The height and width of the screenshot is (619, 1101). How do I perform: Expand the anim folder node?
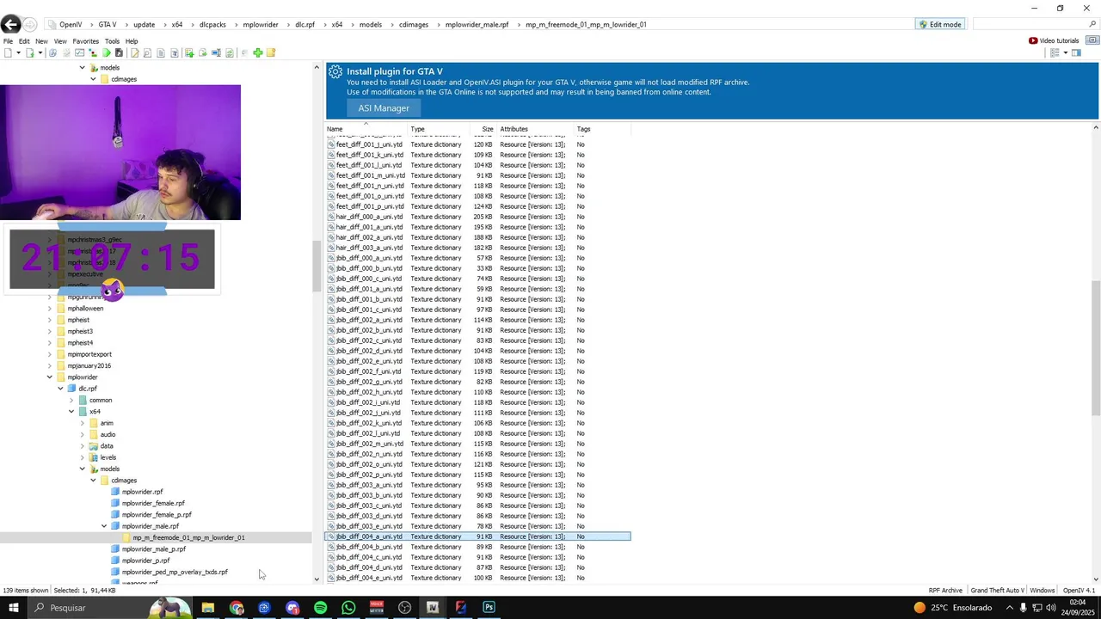(x=83, y=423)
